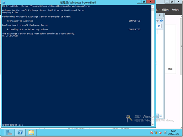
Task: Restore the background window size
Action: (172, 2)
